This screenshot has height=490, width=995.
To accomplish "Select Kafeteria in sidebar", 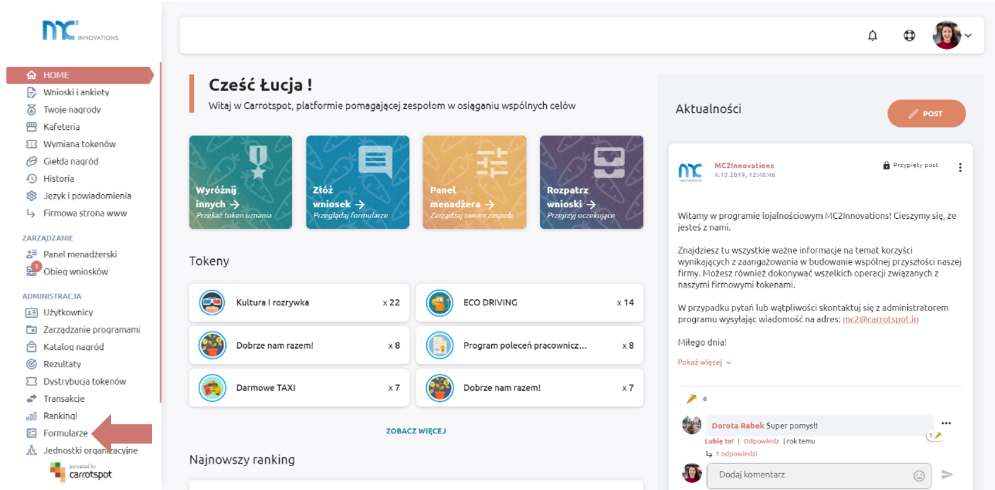I will 61,127.
